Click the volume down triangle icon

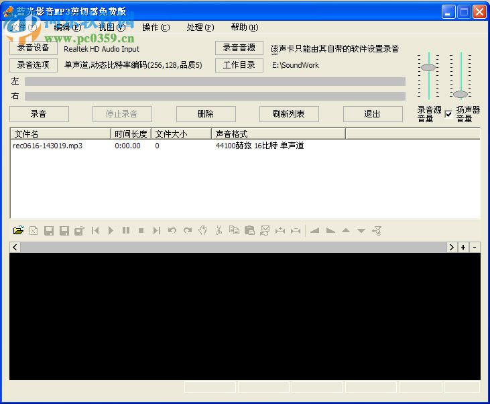coord(361,231)
